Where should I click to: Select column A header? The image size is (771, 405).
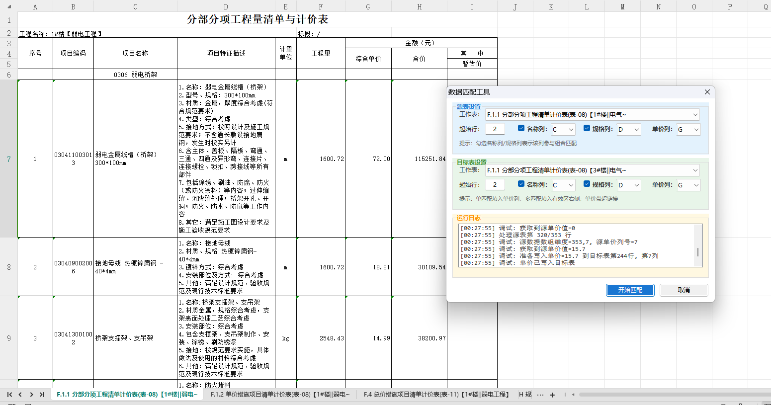point(35,6)
